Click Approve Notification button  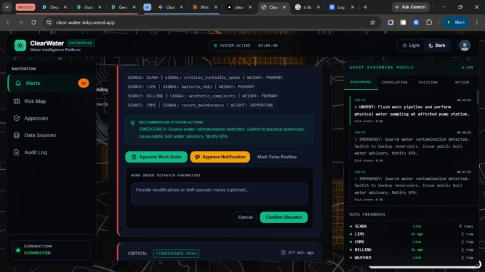tap(220, 157)
